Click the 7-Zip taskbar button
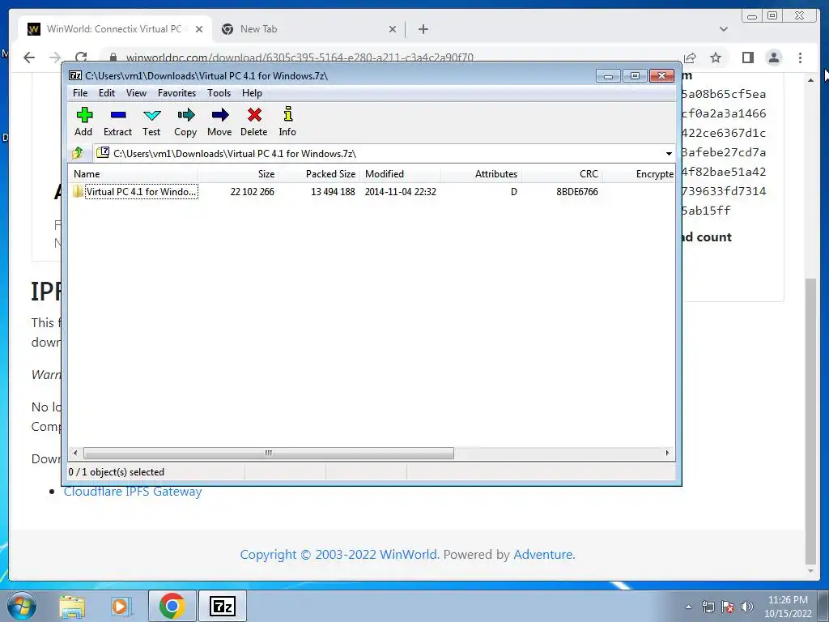The height and width of the screenshot is (622, 829). [x=222, y=606]
